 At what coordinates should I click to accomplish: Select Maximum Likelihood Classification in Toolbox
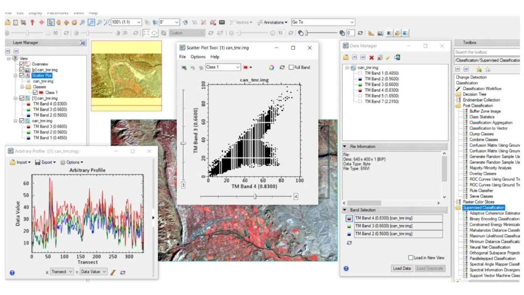coord(495,236)
